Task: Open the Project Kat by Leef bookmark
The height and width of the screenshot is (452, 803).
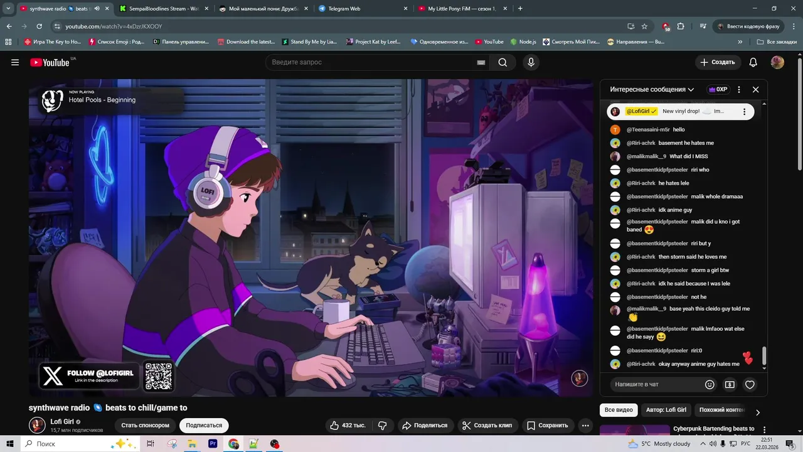Action: pyautogui.click(x=373, y=42)
